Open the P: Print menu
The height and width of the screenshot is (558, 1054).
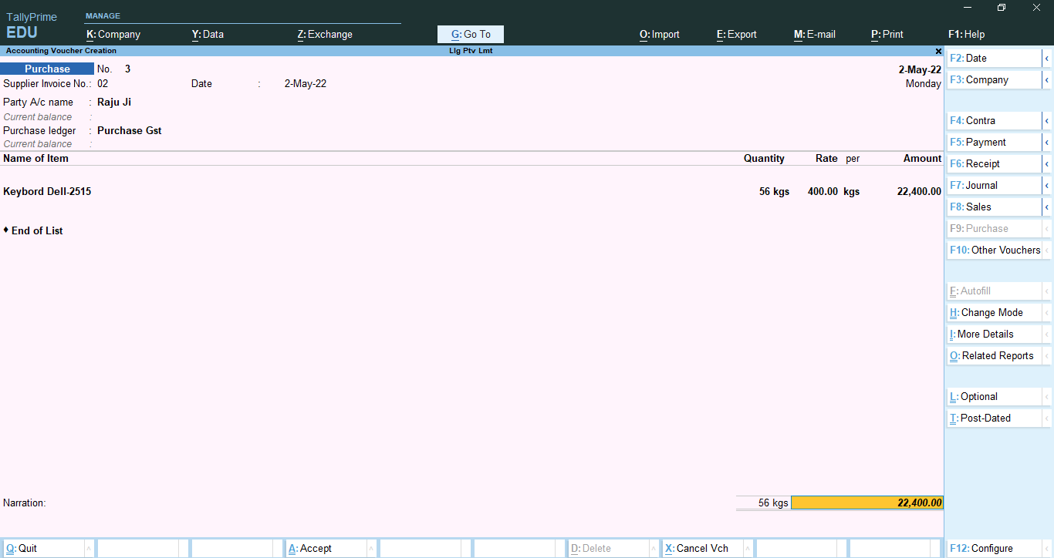point(887,34)
